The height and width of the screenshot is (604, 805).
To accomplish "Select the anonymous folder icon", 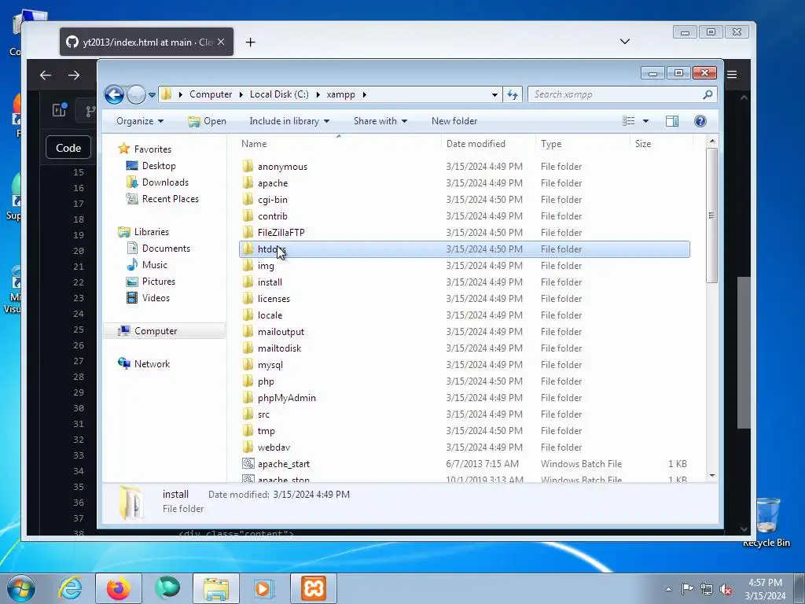I will [x=248, y=166].
